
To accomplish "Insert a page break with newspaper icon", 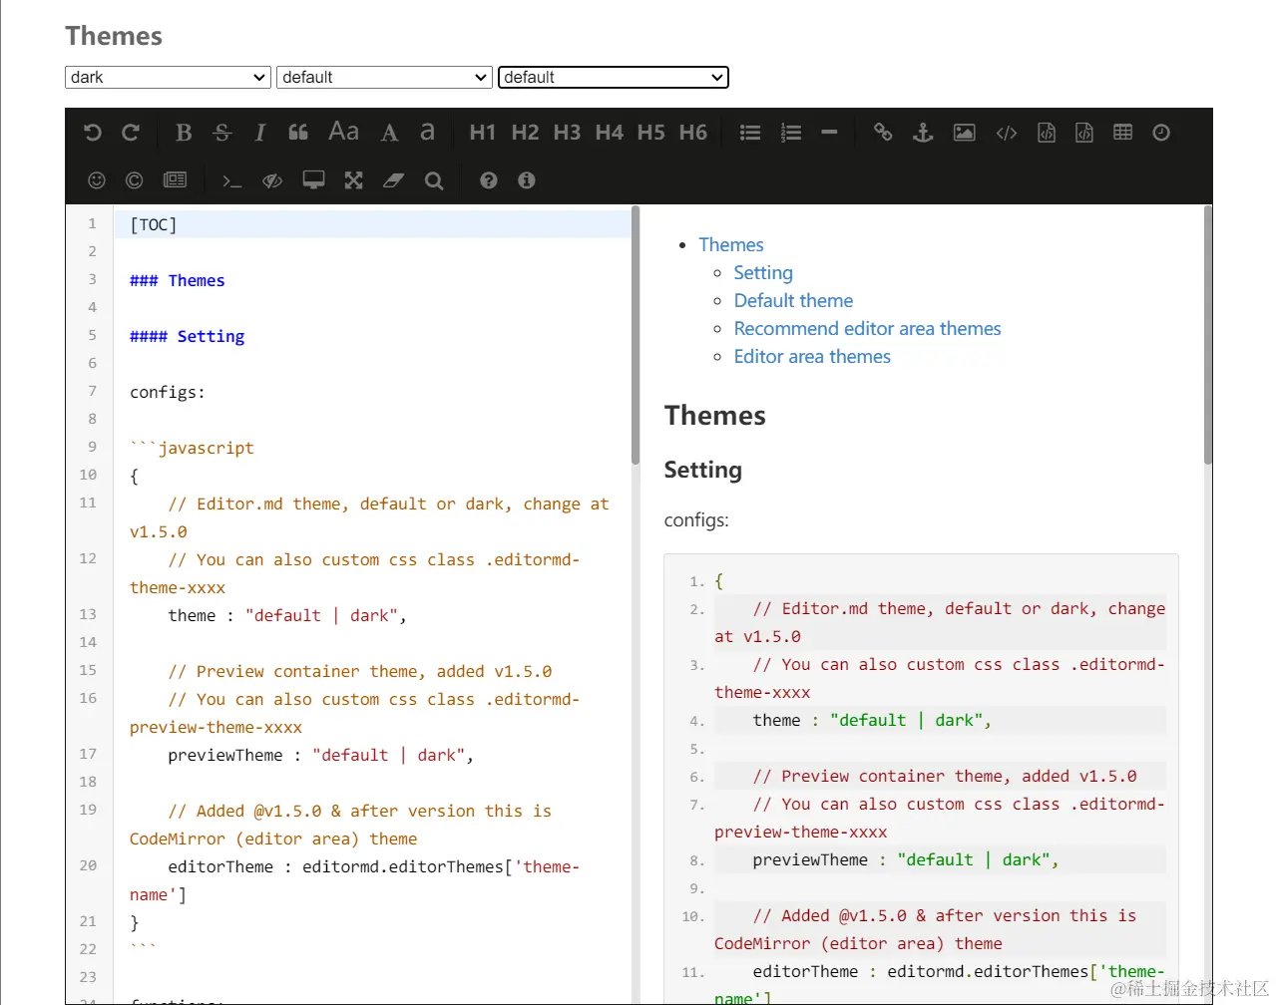I will click(x=175, y=180).
